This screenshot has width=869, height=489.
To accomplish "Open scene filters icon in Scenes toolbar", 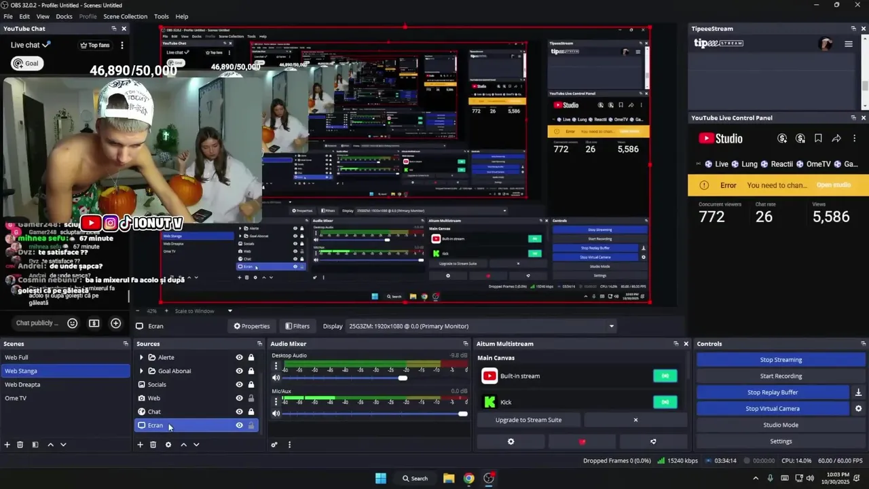I will [x=35, y=445].
